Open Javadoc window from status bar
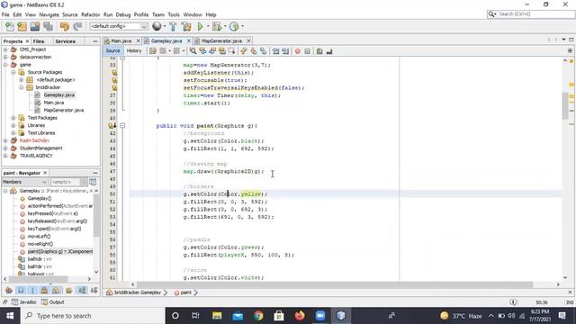 point(24,302)
